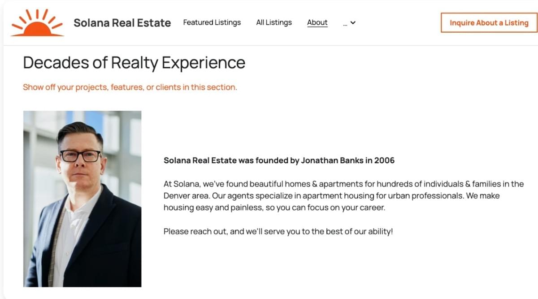Go to the All Listings page
Image resolution: width=538 pixels, height=299 pixels.
click(274, 22)
